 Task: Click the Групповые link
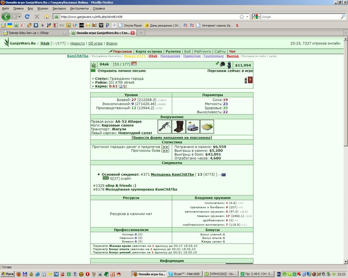pyautogui.click(x=214, y=56)
